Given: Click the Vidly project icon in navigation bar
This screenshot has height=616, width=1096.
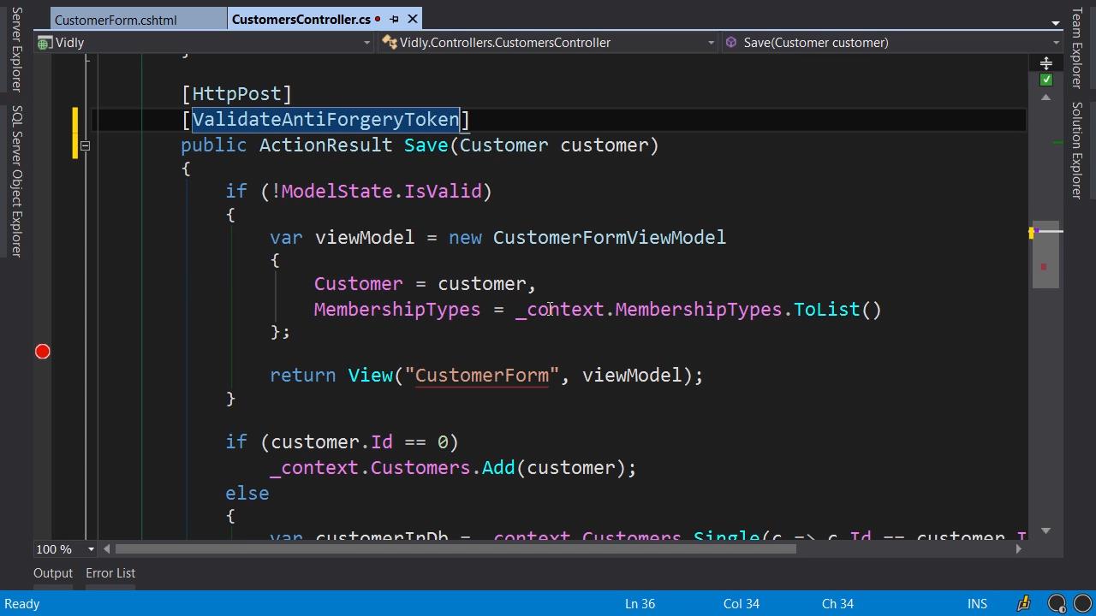Looking at the screenshot, I should point(45,43).
